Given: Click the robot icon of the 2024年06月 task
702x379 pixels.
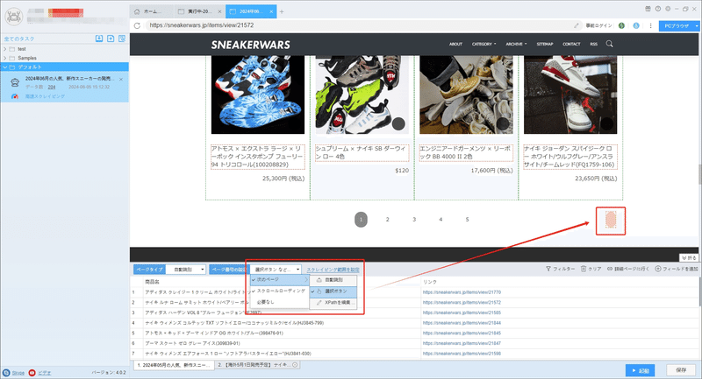Looking at the screenshot, I should click(x=15, y=82).
